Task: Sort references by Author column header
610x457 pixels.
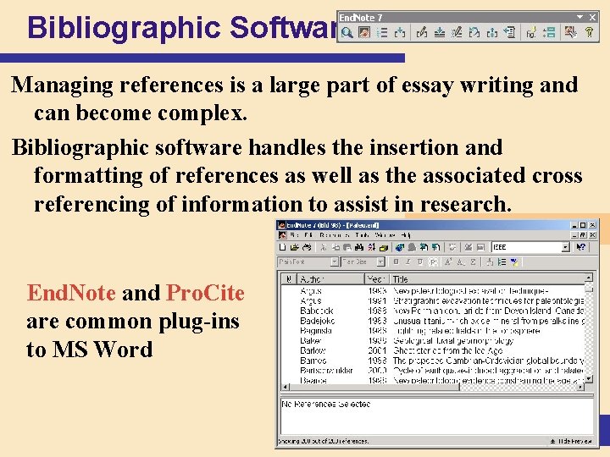Action: pos(330,279)
